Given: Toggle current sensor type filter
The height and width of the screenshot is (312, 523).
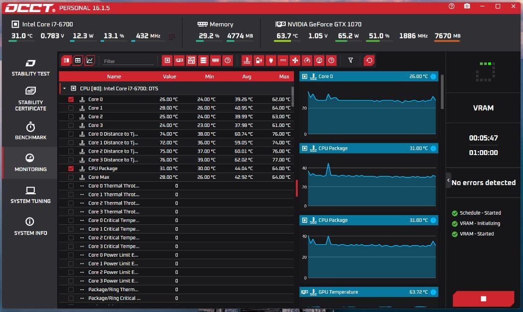Looking at the screenshot, I should [283, 61].
